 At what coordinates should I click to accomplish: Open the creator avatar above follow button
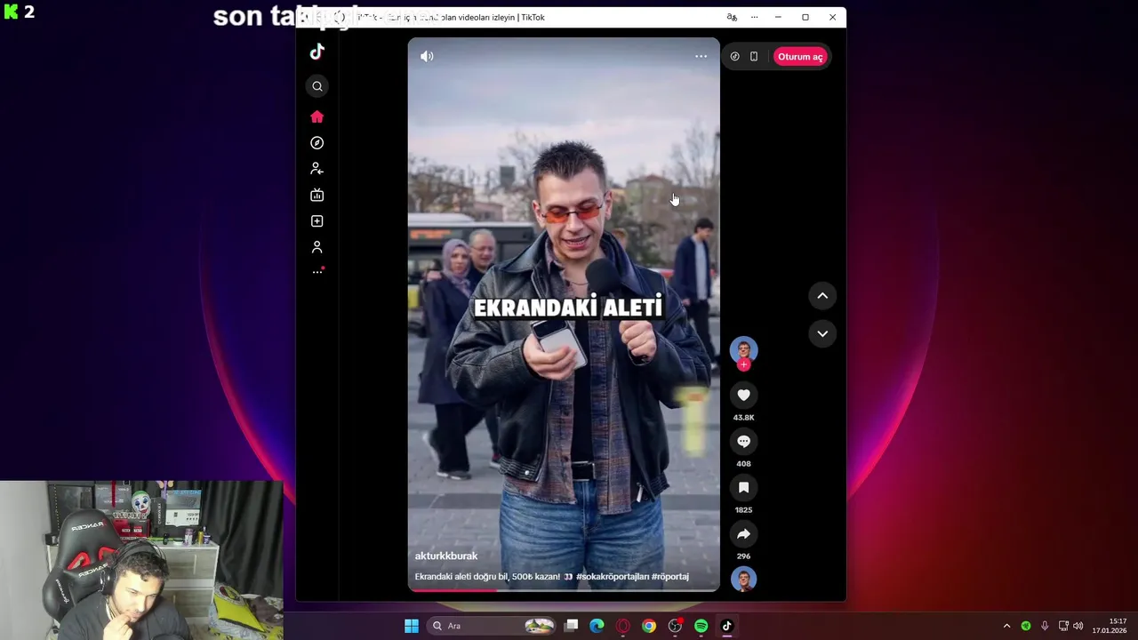pos(744,349)
